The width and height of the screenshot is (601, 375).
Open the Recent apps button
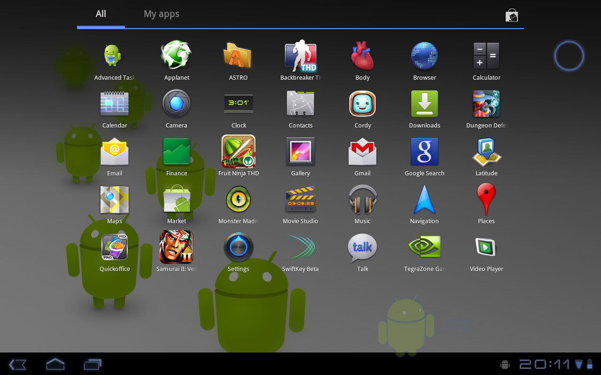(92, 364)
